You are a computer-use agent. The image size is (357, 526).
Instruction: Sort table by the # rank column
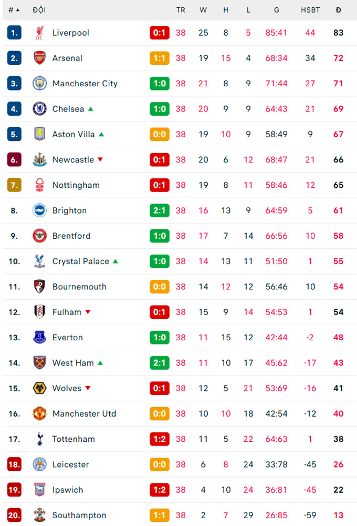(14, 10)
